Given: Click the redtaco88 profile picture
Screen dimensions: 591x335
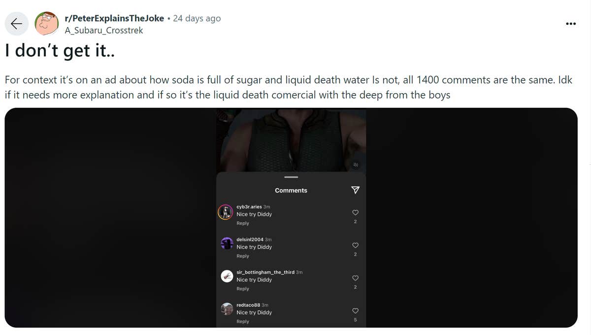Looking at the screenshot, I should click(227, 309).
